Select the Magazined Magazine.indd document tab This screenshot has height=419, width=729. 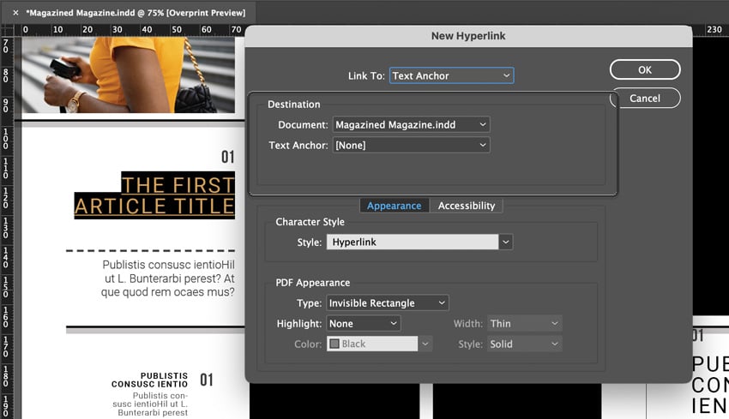click(136, 13)
